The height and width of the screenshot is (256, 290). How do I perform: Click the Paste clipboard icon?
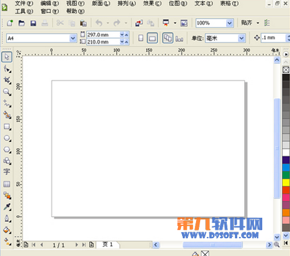coord(84,23)
